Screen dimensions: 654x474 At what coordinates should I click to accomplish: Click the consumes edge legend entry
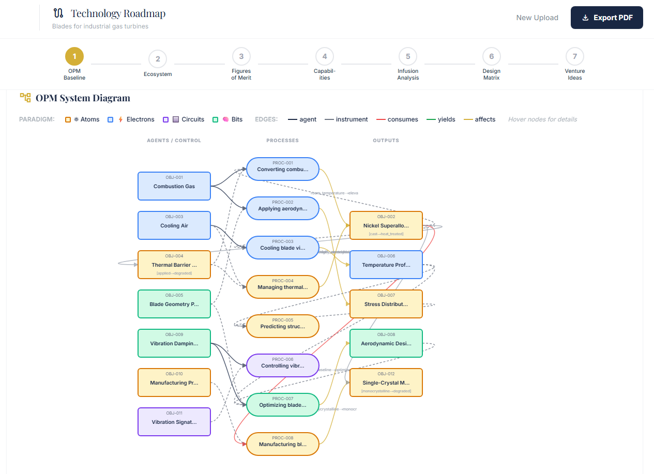coord(397,119)
